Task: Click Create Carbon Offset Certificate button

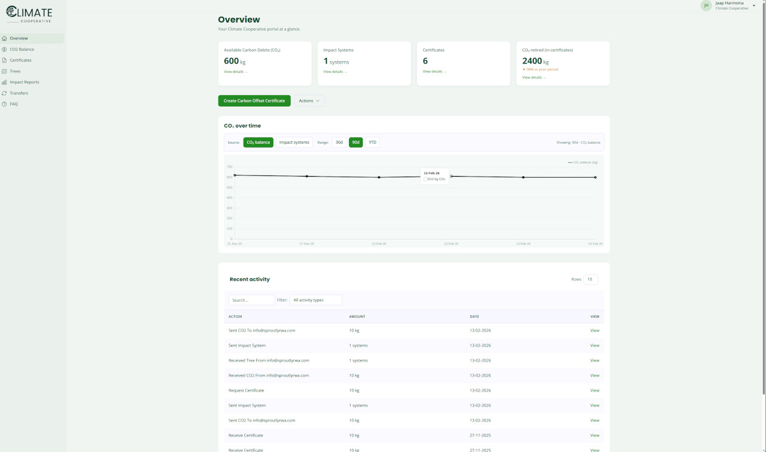Action: point(254,101)
